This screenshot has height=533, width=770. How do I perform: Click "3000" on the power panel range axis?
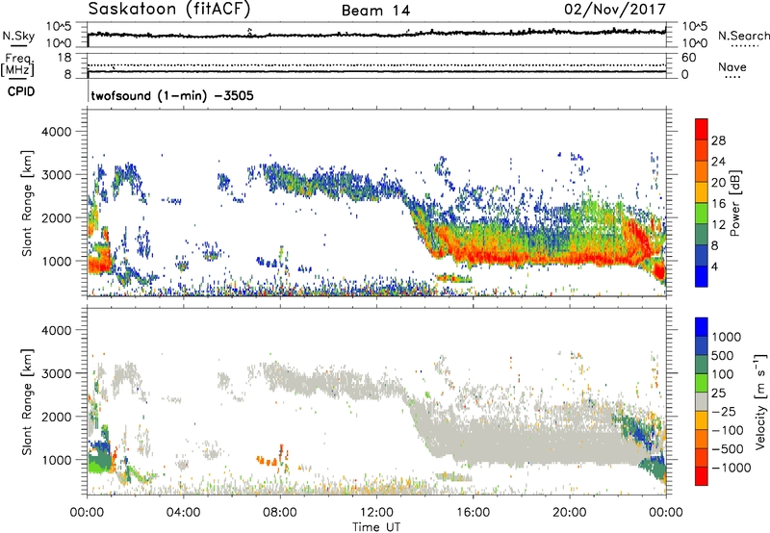click(x=56, y=175)
